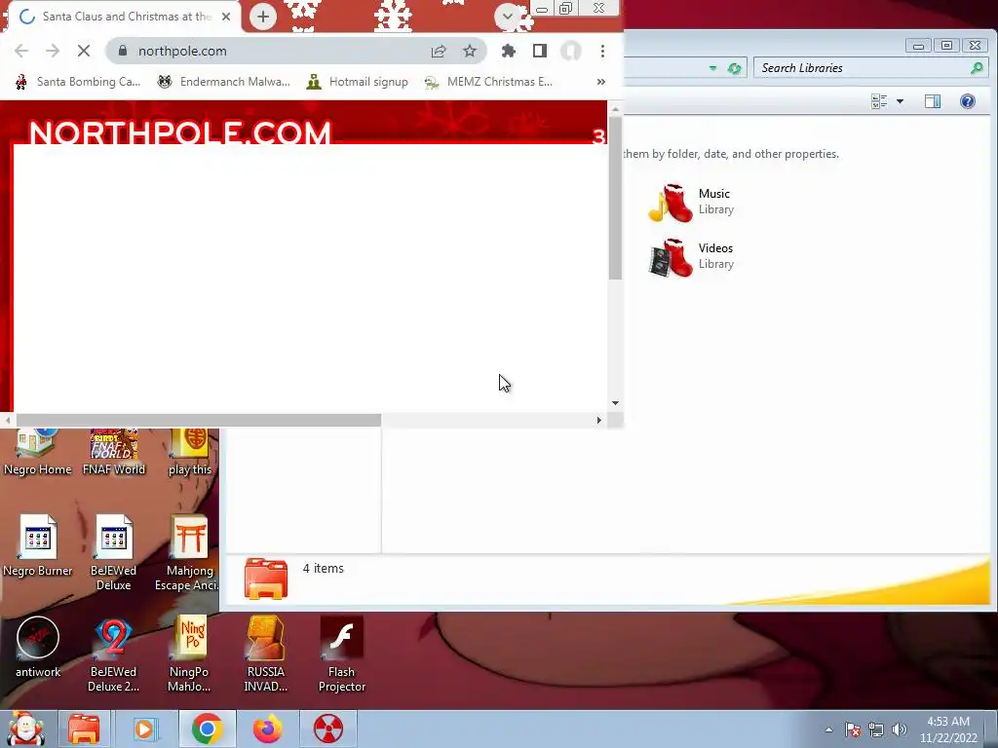Select the Videos library
998x748 pixels.
[693, 257]
